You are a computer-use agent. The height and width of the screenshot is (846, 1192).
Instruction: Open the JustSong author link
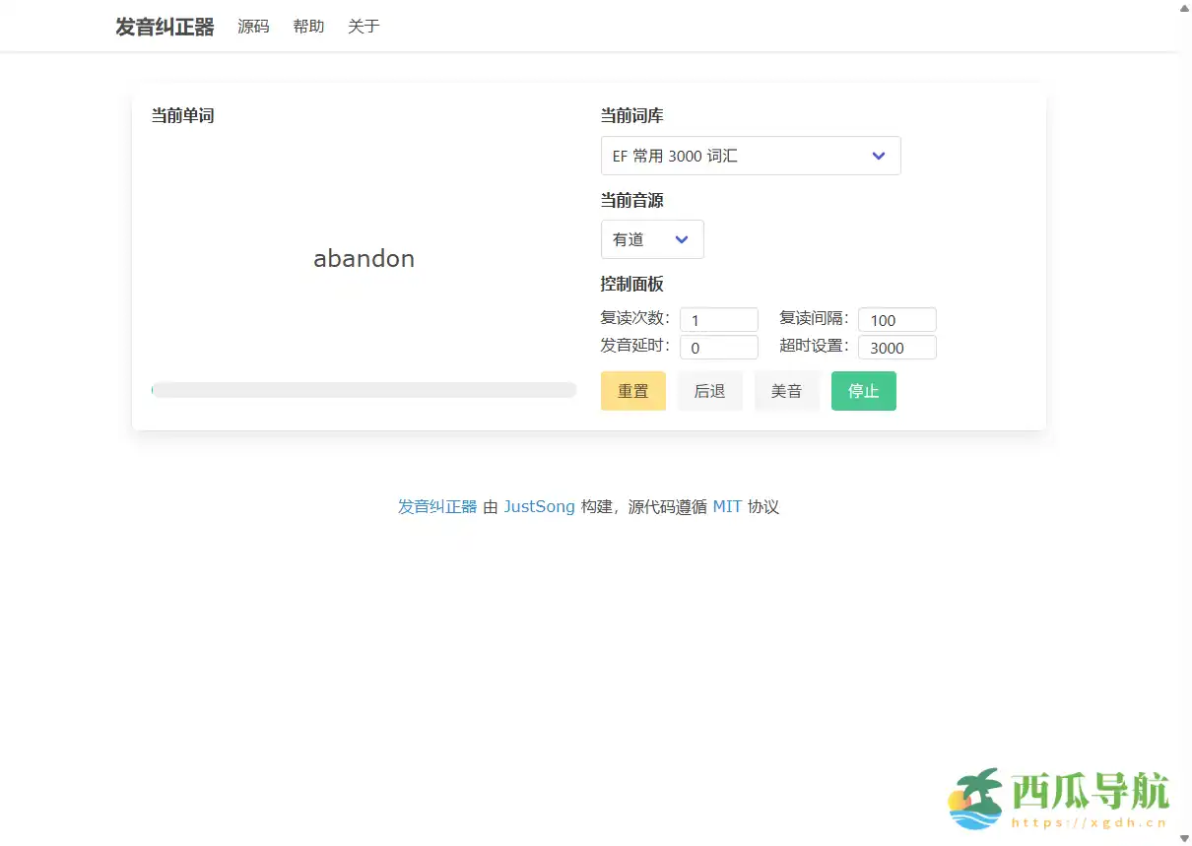[540, 506]
